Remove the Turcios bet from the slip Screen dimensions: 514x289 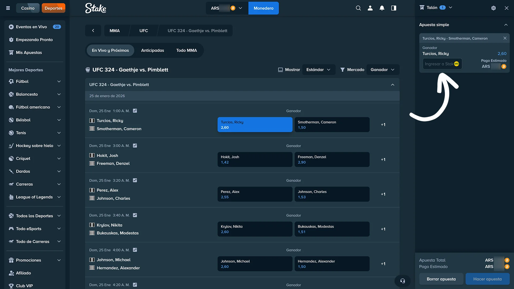505,38
